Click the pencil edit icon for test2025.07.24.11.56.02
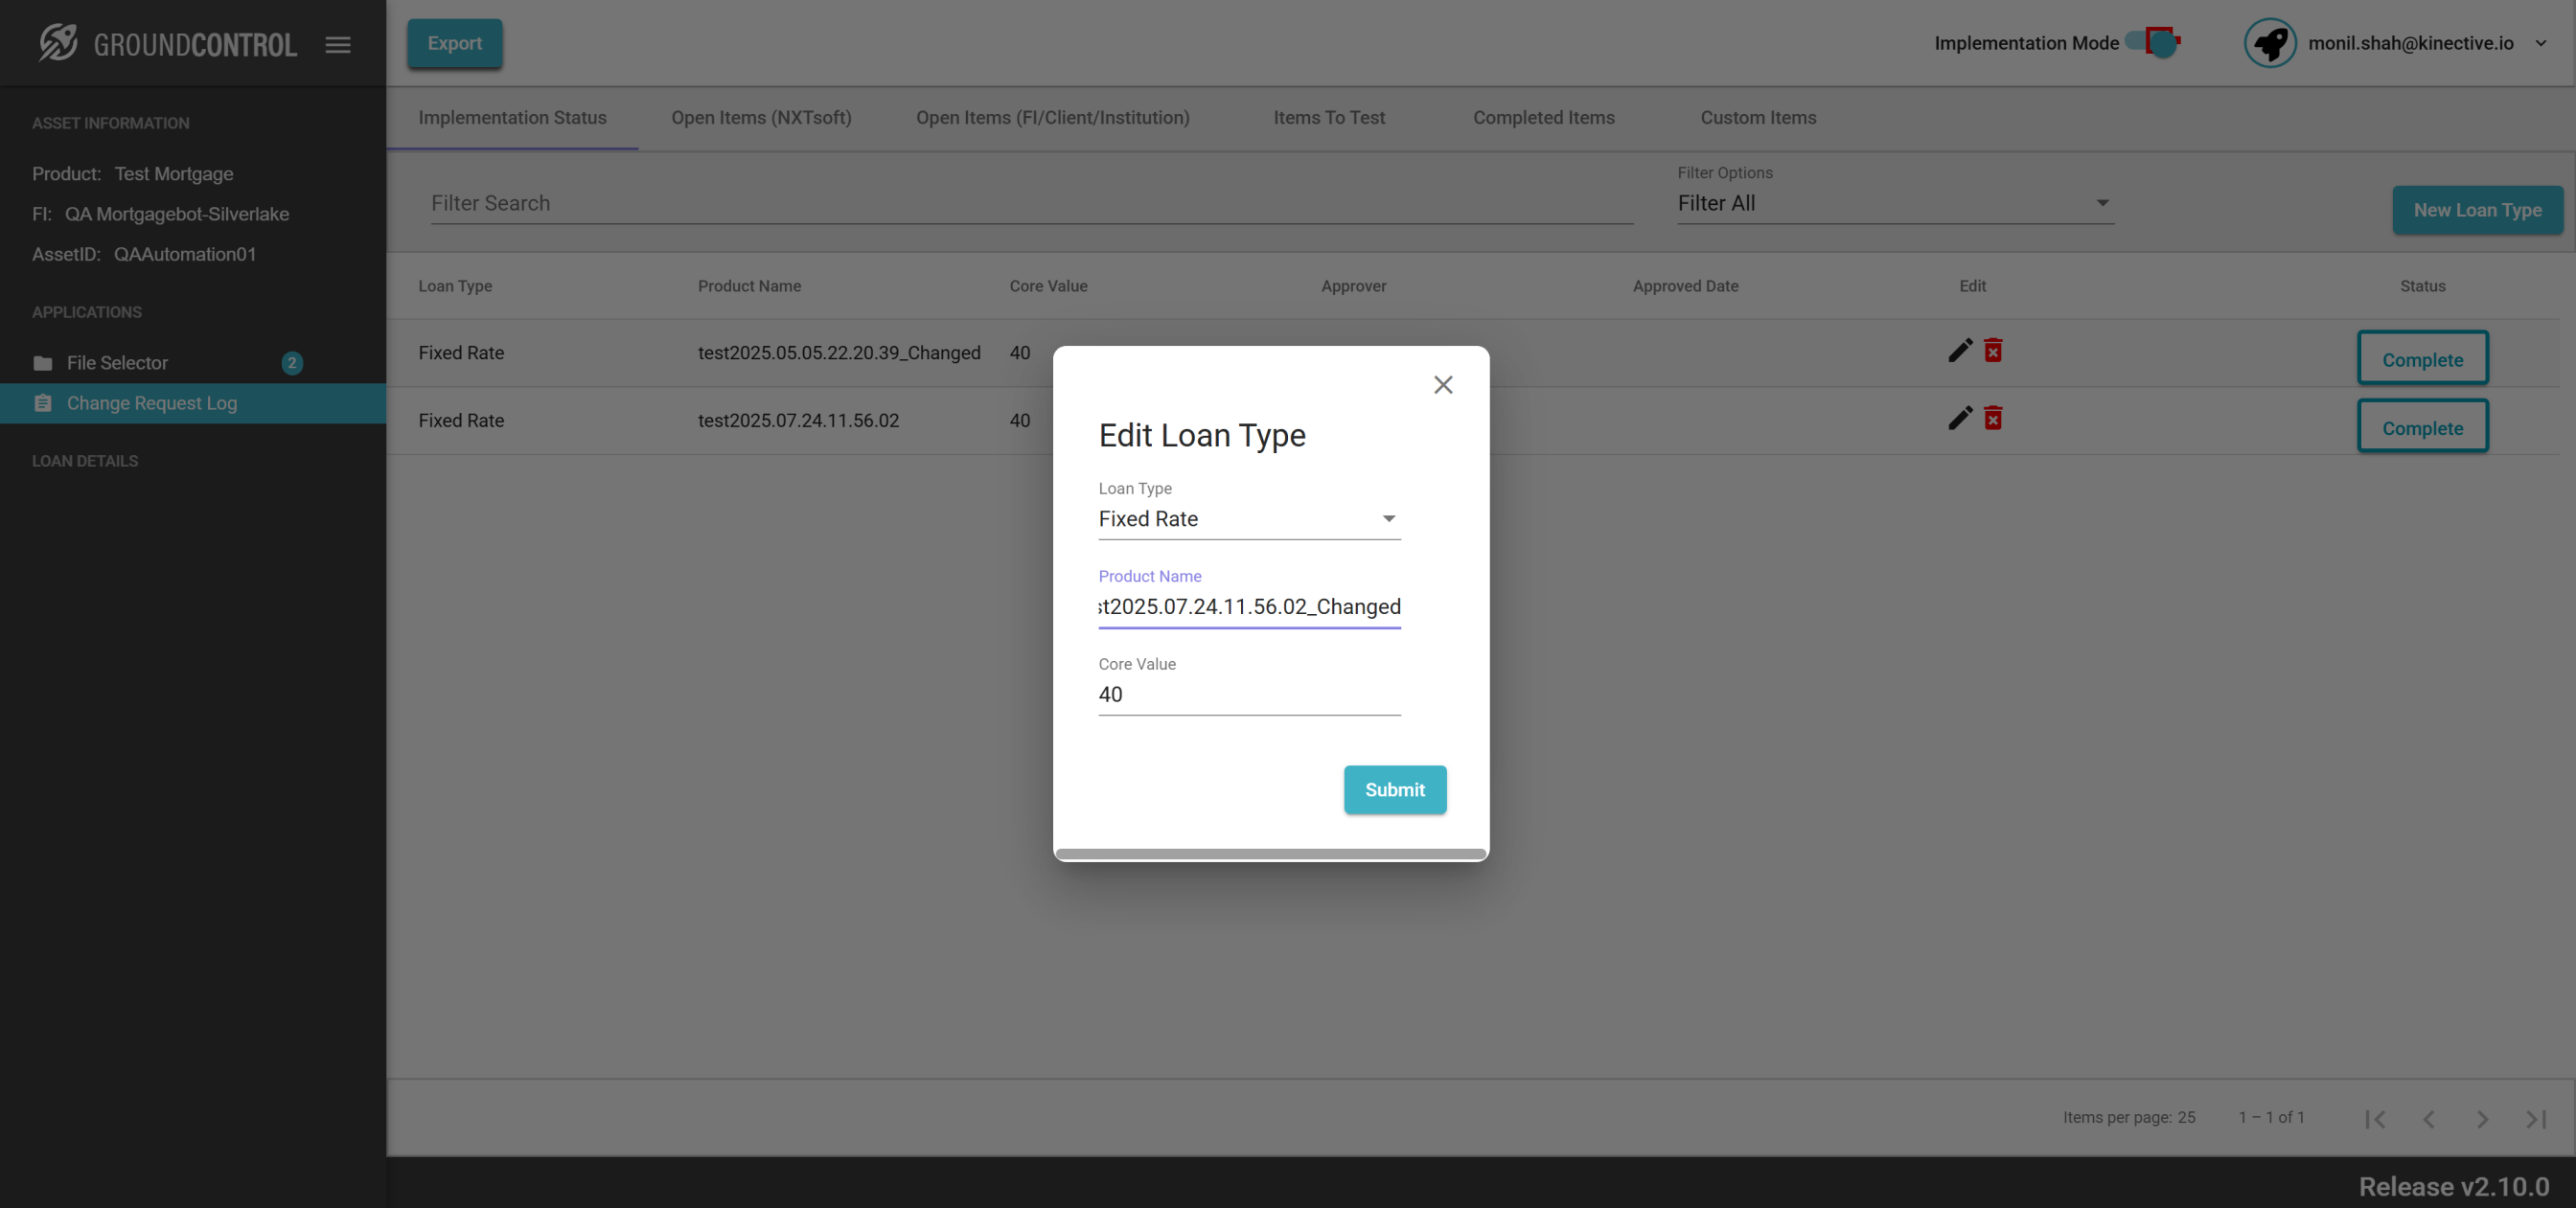The width and height of the screenshot is (2576, 1208). pyautogui.click(x=1959, y=418)
